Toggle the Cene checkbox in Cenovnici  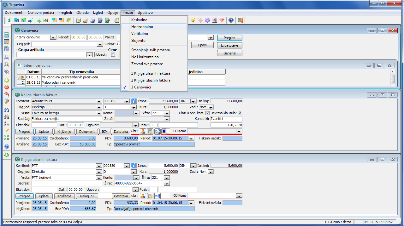[x=113, y=55]
